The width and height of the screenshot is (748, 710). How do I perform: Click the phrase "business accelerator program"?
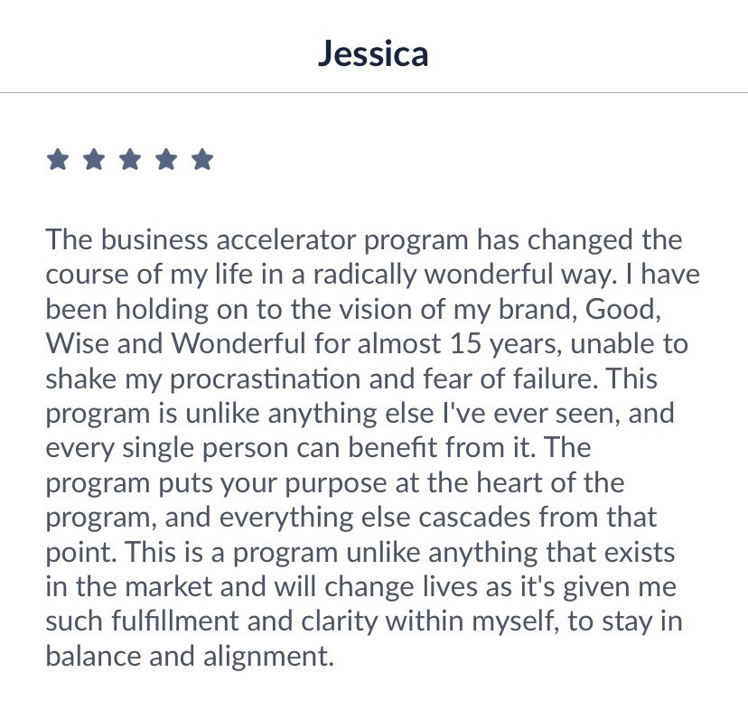click(285, 240)
